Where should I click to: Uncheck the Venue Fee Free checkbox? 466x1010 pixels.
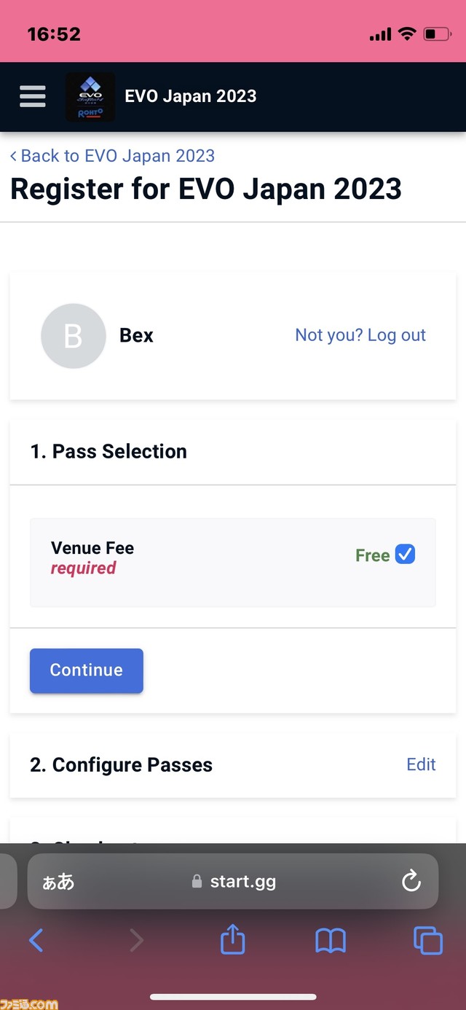[x=405, y=555]
